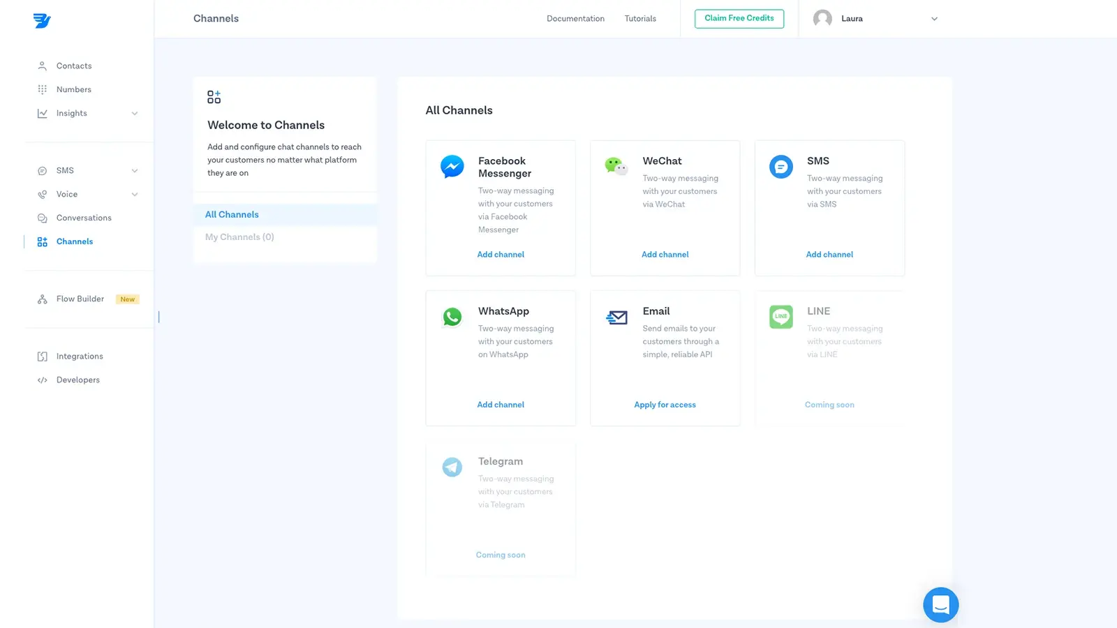Click the New badge next to Flow Builder

click(x=128, y=299)
